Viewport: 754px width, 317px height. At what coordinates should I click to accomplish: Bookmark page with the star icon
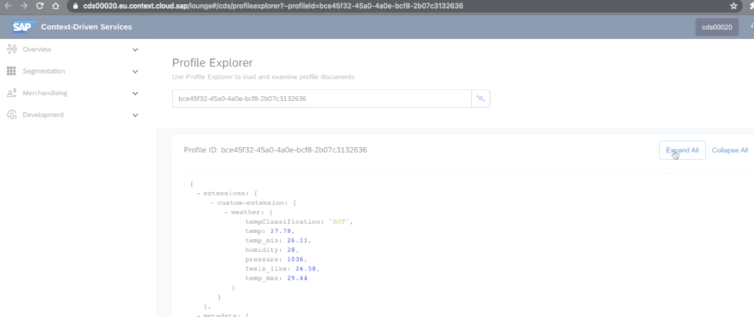coord(734,6)
